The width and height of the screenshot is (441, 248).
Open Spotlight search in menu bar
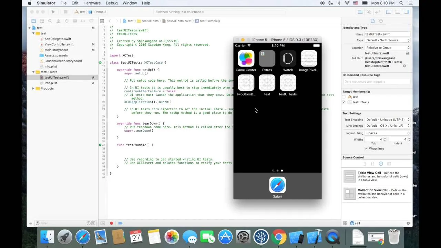tap(401, 3)
